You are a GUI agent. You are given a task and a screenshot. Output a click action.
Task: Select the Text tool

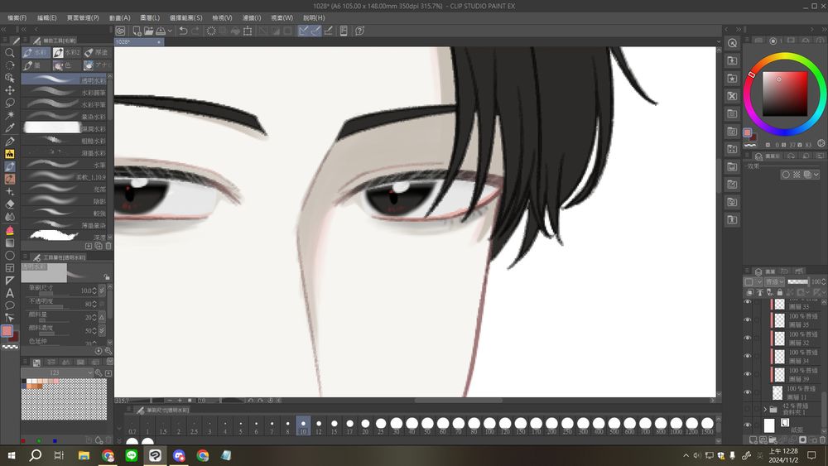point(9,293)
